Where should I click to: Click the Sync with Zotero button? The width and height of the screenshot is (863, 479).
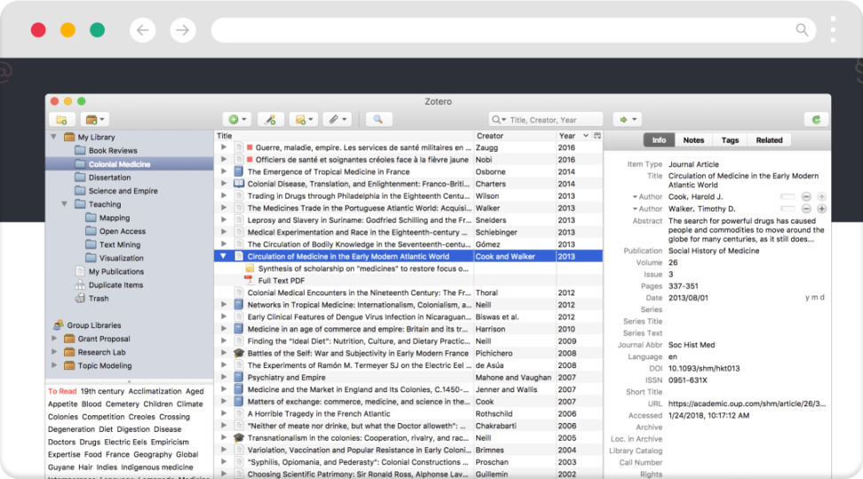point(816,120)
